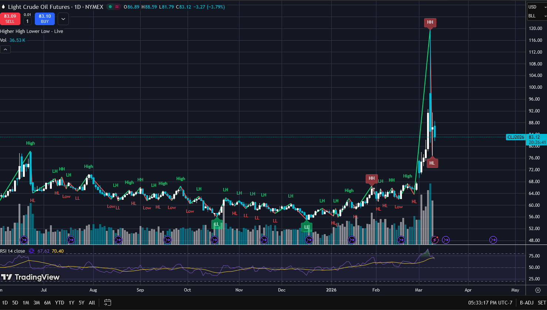
Task: Collapse the indicator legend arrow
Action: point(6,49)
